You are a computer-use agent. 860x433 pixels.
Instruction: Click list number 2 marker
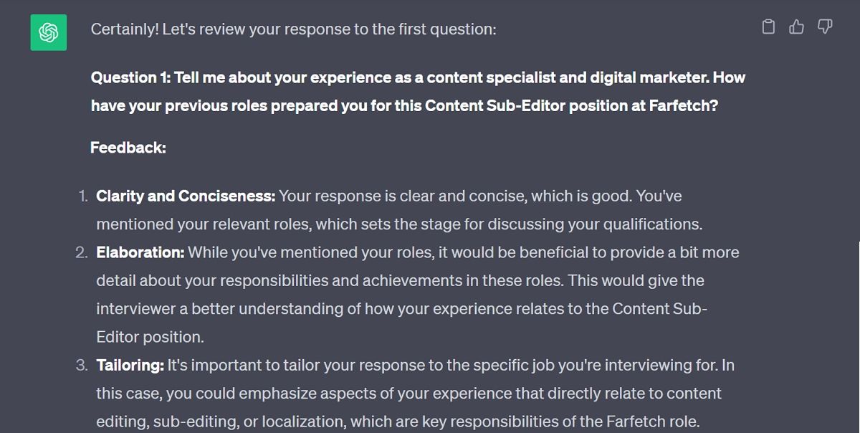pos(82,252)
